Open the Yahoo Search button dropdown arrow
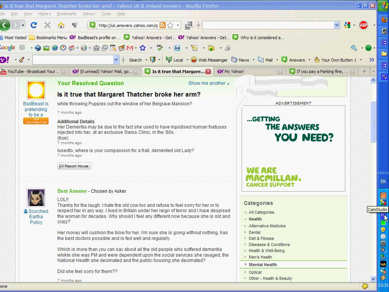Screen dimensions: 389x292 (x=146, y=60)
